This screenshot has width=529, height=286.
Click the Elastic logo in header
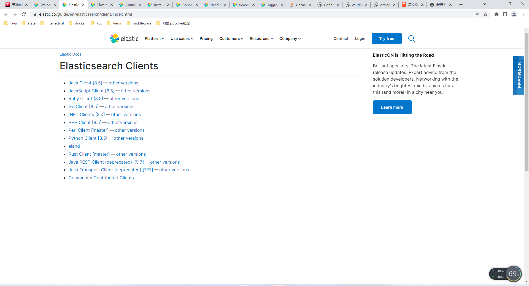tap(124, 38)
